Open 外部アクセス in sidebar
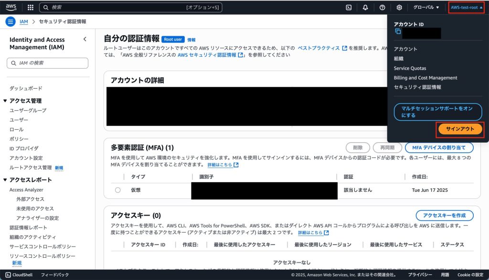This screenshot has height=280, width=489. 30,199
